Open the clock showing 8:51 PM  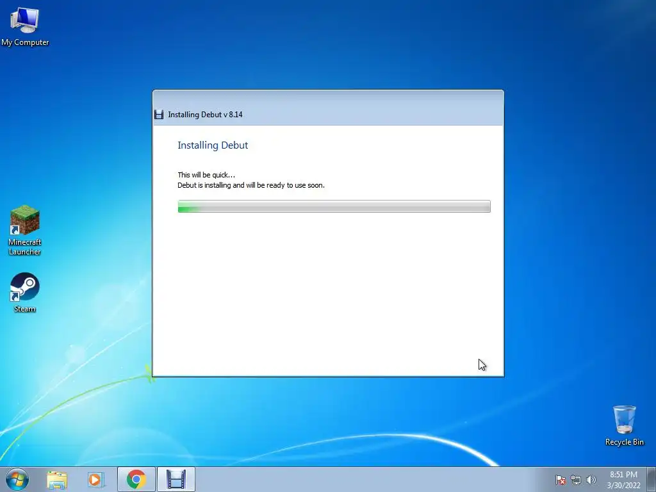coord(623,475)
